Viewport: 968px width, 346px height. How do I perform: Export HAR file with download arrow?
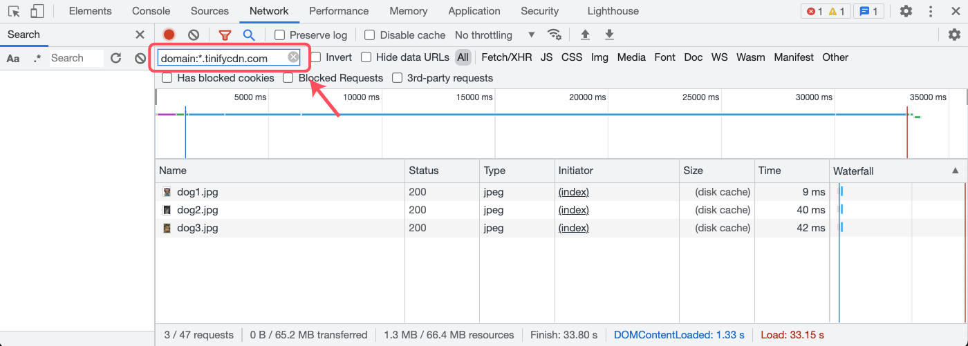[609, 35]
